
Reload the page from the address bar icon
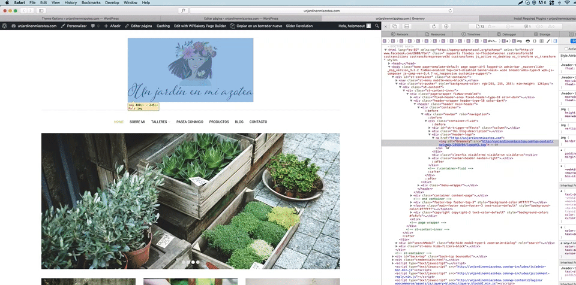coord(451,11)
